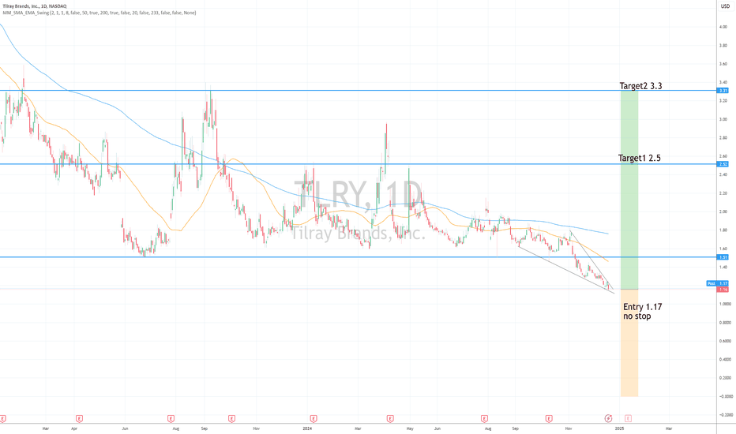Image resolution: width=736 pixels, height=434 pixels.
Task: Open the lightning-bolt event marker near 2025
Action: tap(608, 417)
